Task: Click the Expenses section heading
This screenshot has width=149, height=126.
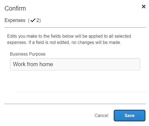Action: coord(23,20)
